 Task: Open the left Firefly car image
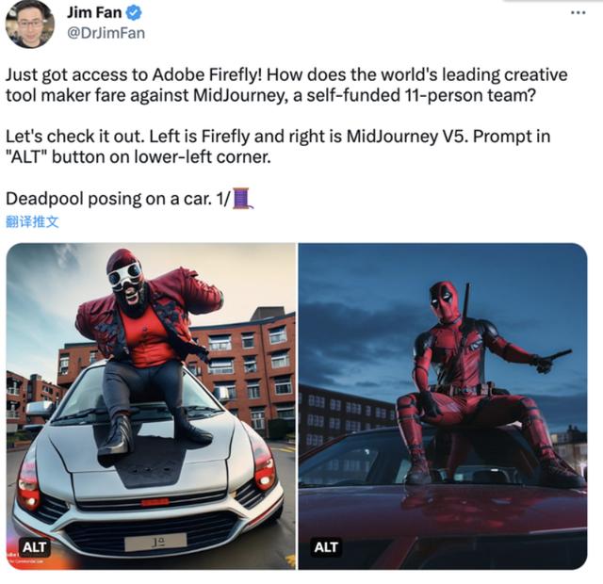point(151,406)
